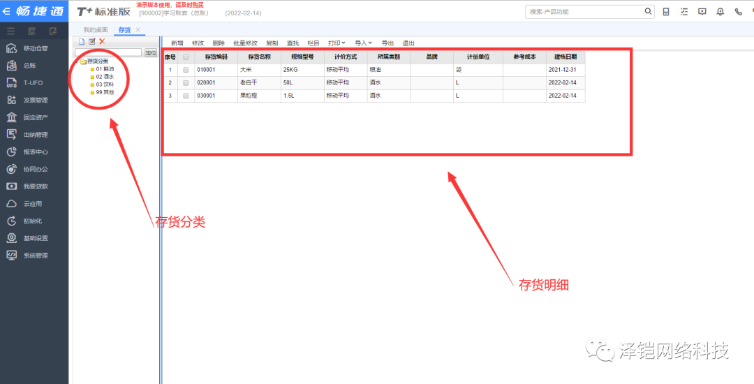The image size is (754, 384).
Task: Open the 打印 dropdown menu
Action: tap(337, 43)
